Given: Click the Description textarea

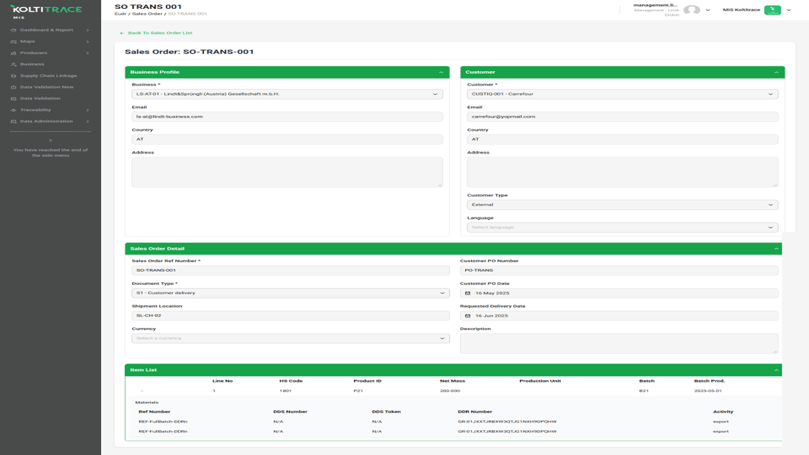Looking at the screenshot, I should tap(619, 344).
